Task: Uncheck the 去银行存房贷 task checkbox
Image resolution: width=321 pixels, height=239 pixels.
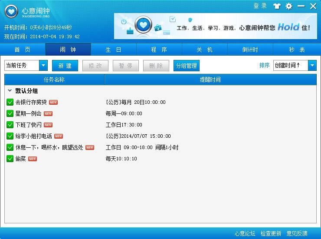Action: [10, 102]
